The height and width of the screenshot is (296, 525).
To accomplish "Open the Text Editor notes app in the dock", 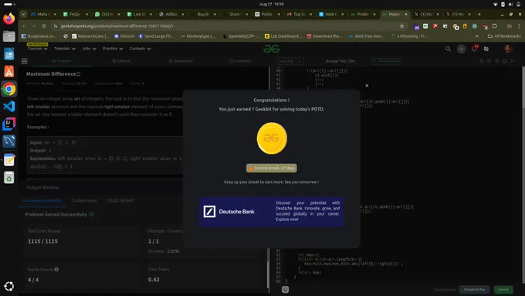I will click(9, 159).
